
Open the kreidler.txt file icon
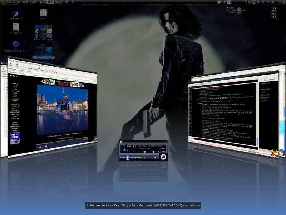[16, 27]
